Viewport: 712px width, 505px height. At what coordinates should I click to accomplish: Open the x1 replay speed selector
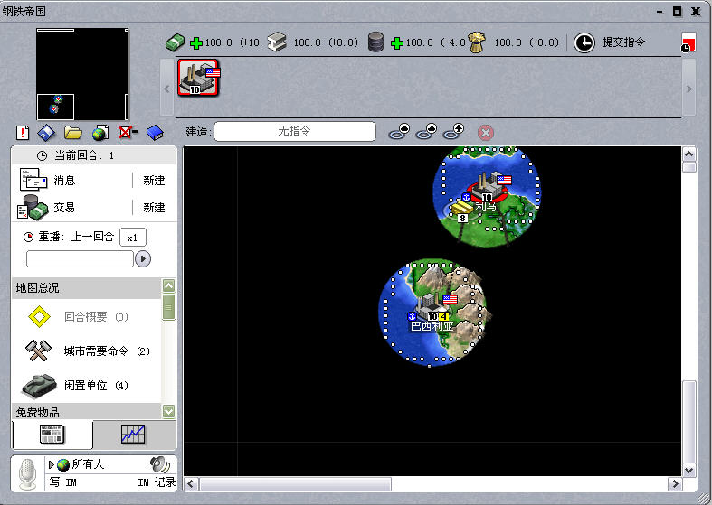pyautogui.click(x=133, y=238)
